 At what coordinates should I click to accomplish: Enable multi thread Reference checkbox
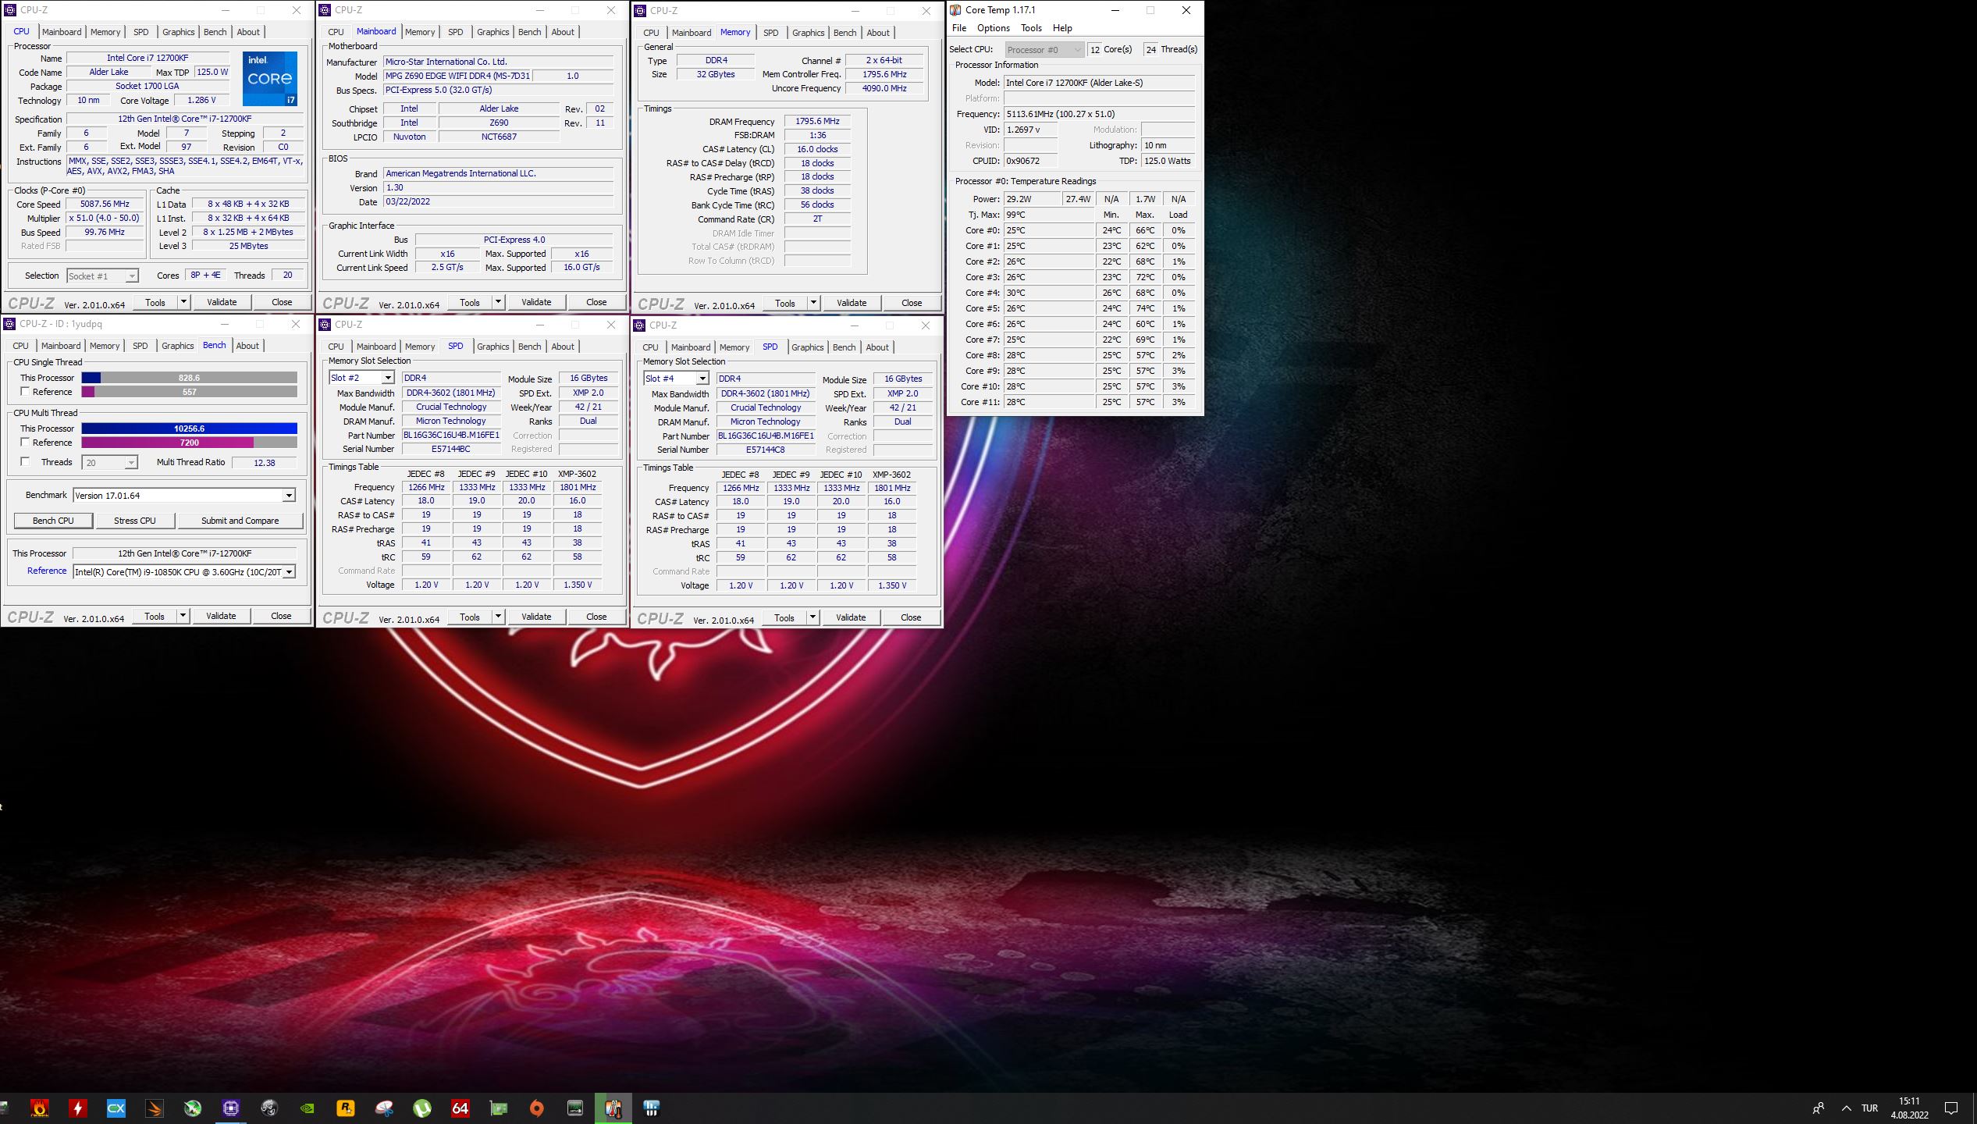click(25, 443)
